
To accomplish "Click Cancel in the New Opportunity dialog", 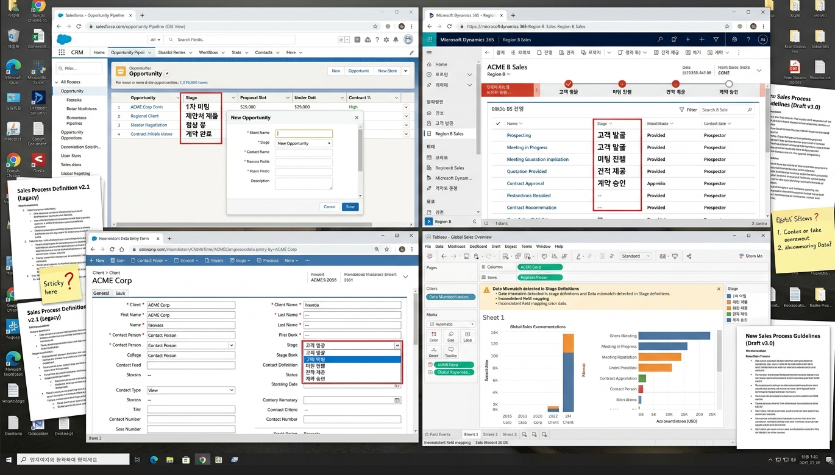I will pos(329,207).
